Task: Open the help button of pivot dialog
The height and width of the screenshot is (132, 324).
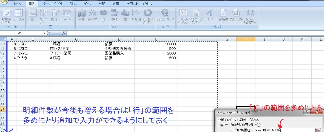Action: (307, 112)
